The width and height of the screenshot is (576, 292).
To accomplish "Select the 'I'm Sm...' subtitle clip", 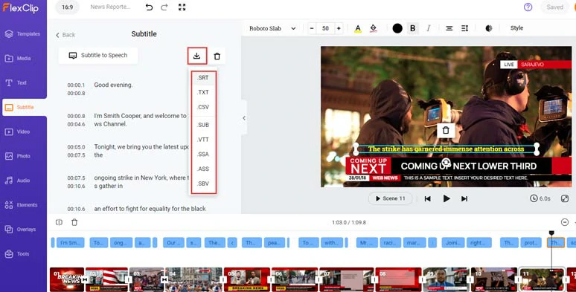I will tap(71, 242).
